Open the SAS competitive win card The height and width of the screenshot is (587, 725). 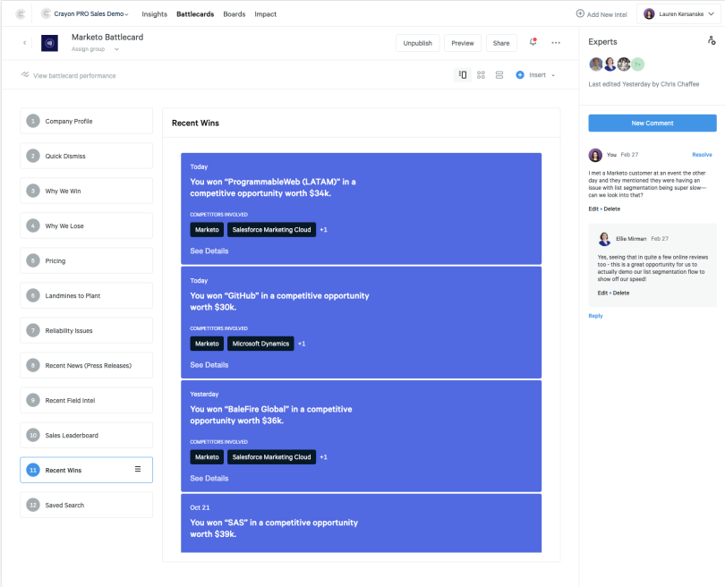[361, 523]
